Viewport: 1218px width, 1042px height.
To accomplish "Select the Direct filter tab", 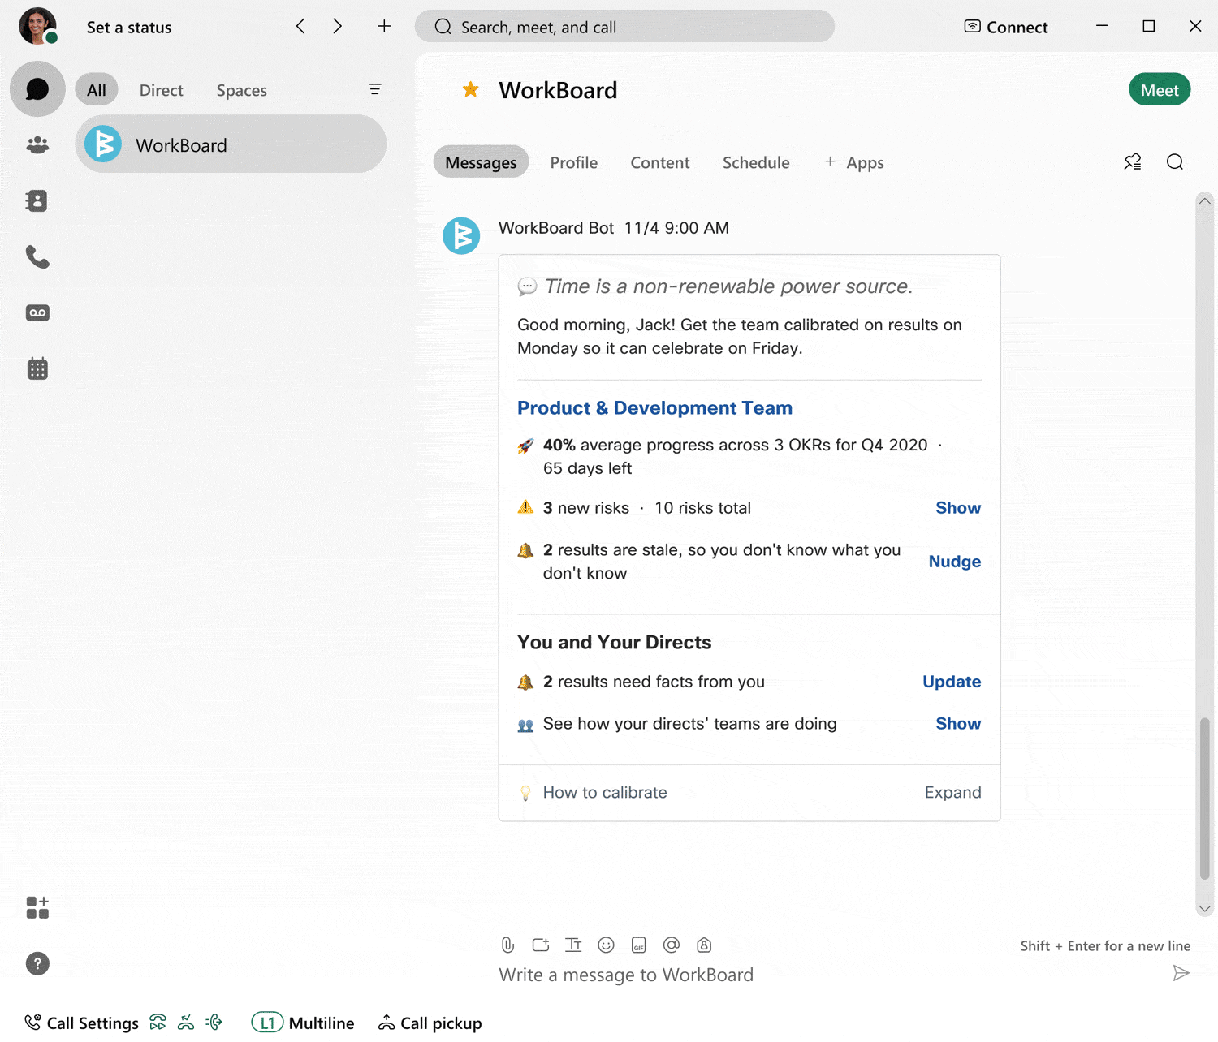I will click(x=162, y=90).
